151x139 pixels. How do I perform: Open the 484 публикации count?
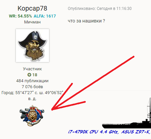pos(32,81)
